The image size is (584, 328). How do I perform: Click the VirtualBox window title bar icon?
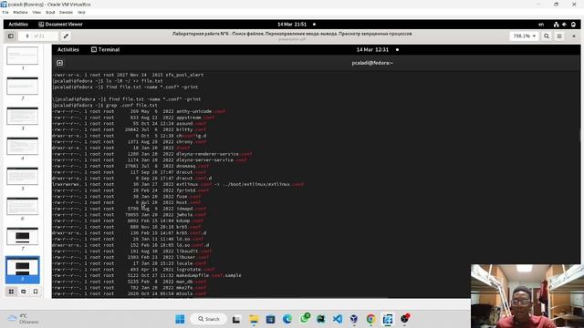(x=4, y=4)
